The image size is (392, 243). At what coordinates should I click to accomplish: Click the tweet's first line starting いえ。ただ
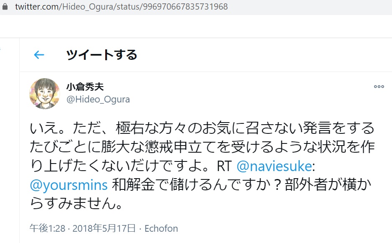point(202,128)
